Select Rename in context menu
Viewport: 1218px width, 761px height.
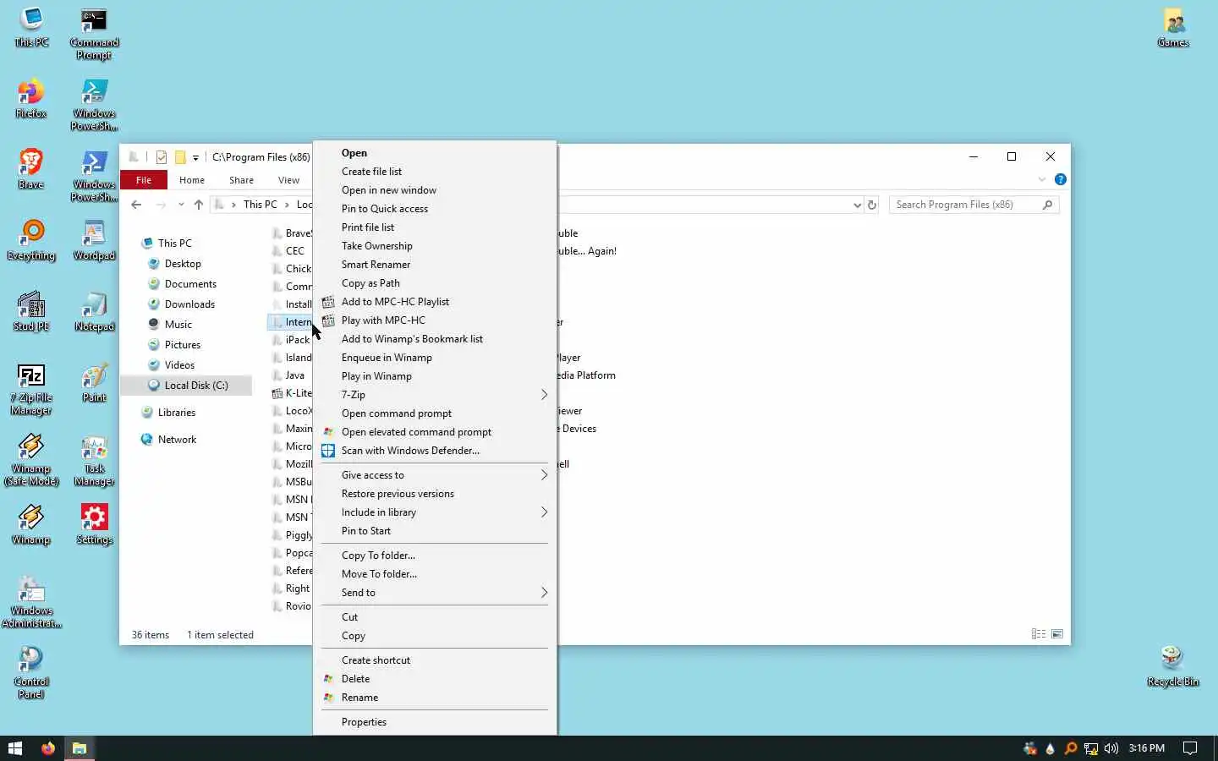tap(435, 698)
